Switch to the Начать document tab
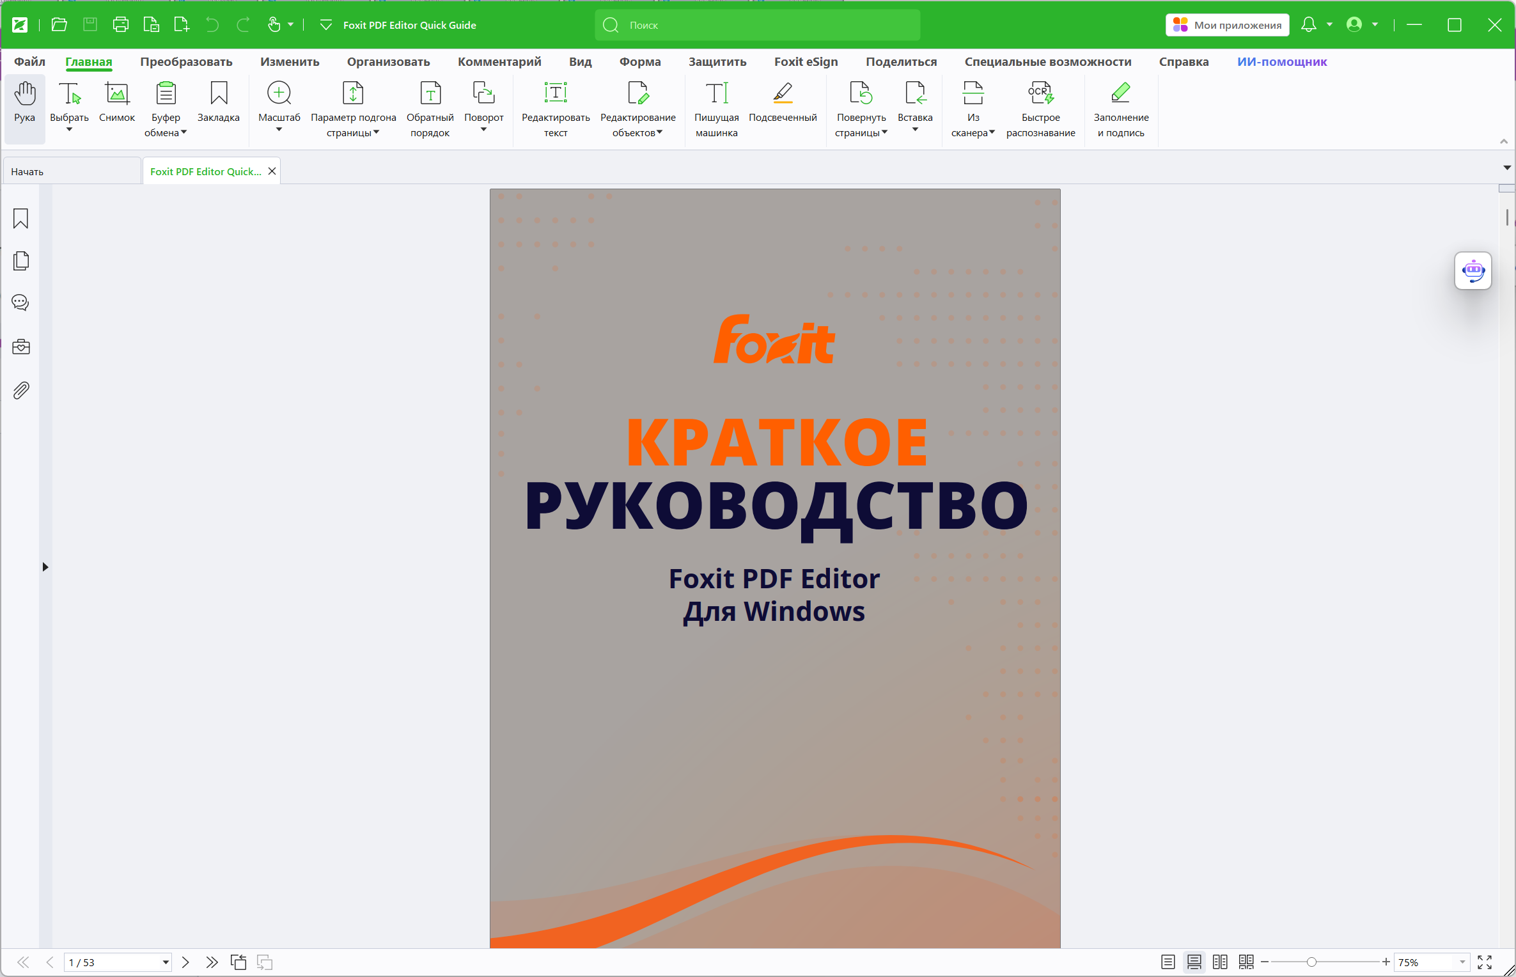1516x977 pixels. click(70, 171)
